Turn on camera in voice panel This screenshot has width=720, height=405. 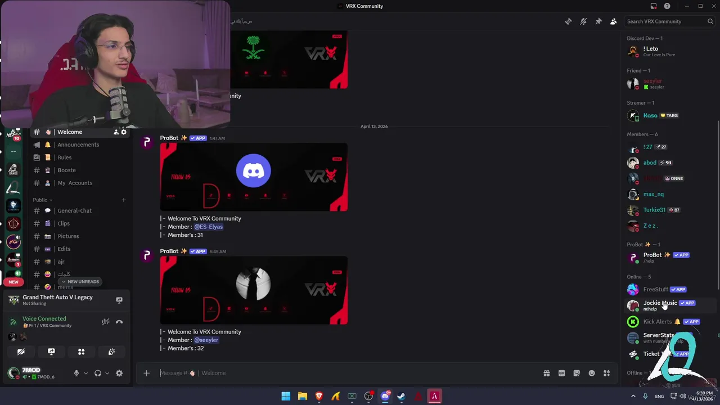(x=21, y=352)
